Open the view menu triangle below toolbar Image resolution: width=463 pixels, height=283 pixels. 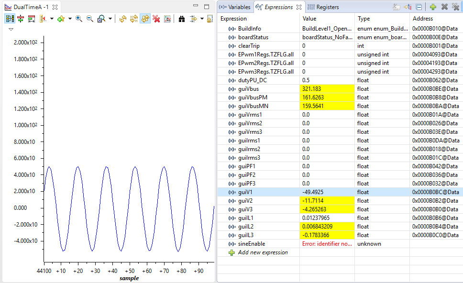point(11,29)
